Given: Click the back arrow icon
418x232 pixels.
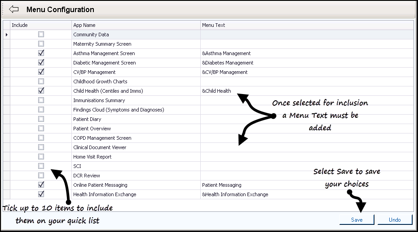Looking at the screenshot, I should tap(13, 9).
